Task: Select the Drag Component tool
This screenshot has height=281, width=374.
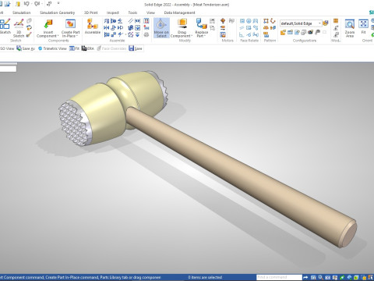Action: tap(182, 28)
